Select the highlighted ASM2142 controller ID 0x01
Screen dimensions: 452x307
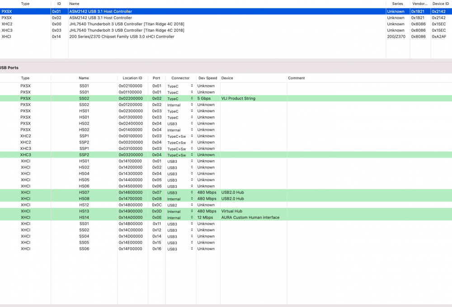coord(226,12)
